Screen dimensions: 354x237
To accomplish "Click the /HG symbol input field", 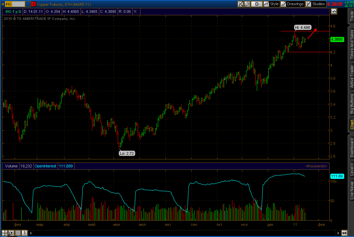I will point(15,4).
